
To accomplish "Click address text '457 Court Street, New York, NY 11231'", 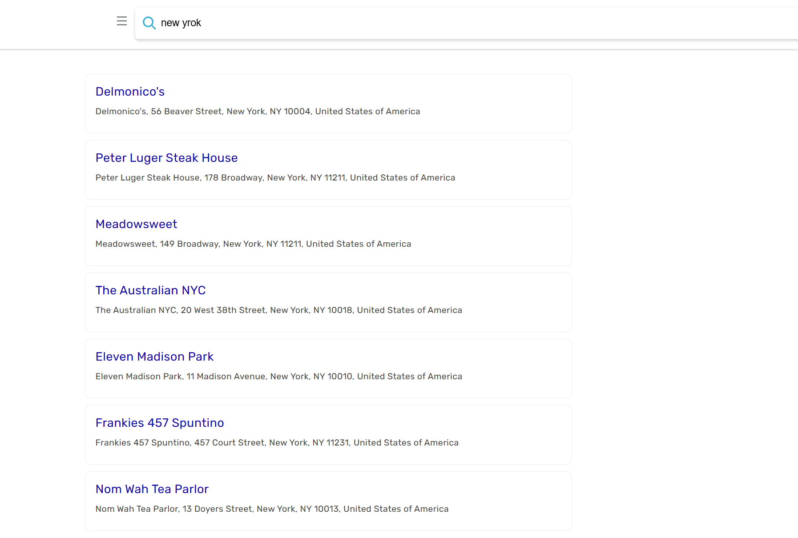I will tap(271, 443).
